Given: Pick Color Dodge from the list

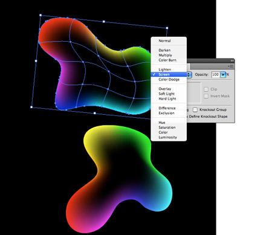Looking at the screenshot, I should point(169,80).
